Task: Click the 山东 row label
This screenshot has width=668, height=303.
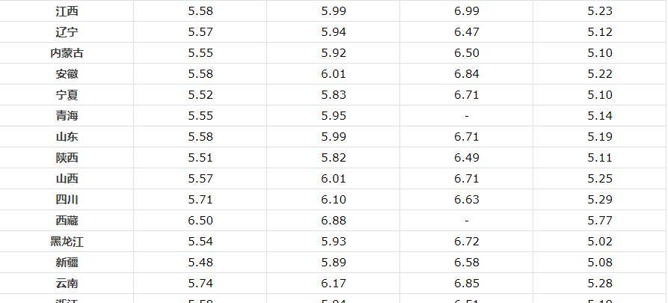Action: pyautogui.click(x=67, y=137)
